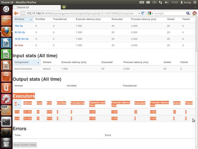Click the Input stats (All time) heading
Viewport: 198px width, 149px height.
tap(35, 56)
